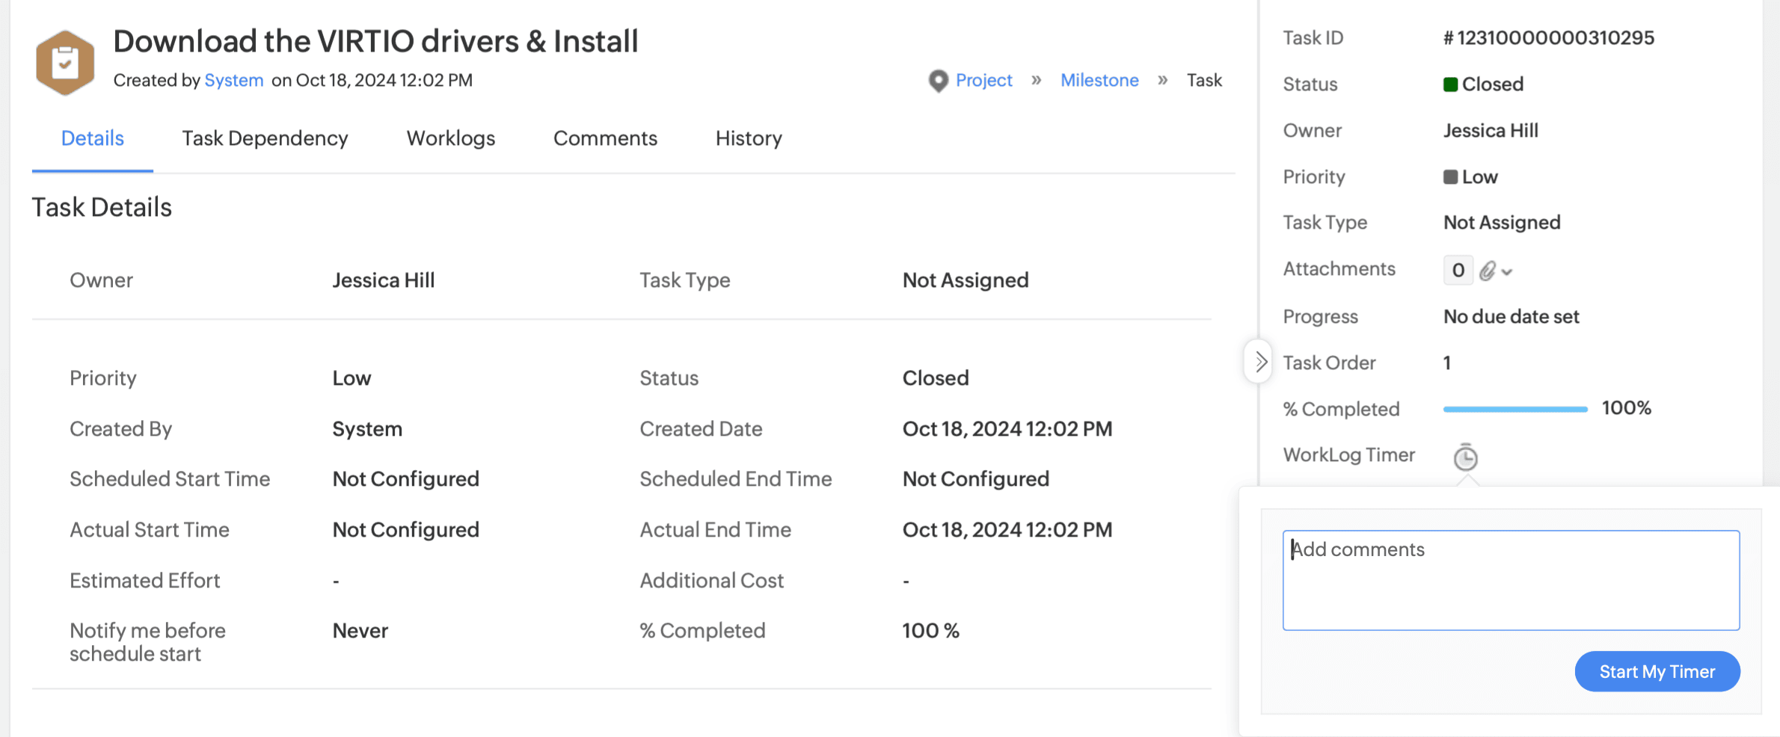
Task: View the History tab
Action: coord(748,138)
